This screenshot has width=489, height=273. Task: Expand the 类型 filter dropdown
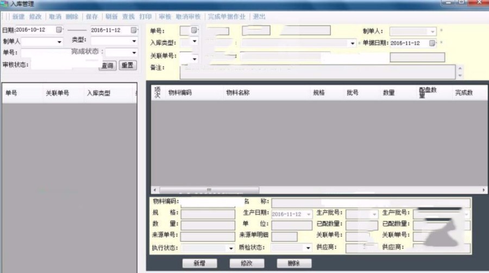click(134, 41)
